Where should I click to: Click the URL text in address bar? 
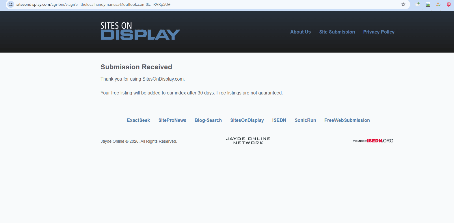pyautogui.click(x=93, y=4)
